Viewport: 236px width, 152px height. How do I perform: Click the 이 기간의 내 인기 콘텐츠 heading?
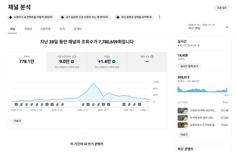pos(87,144)
